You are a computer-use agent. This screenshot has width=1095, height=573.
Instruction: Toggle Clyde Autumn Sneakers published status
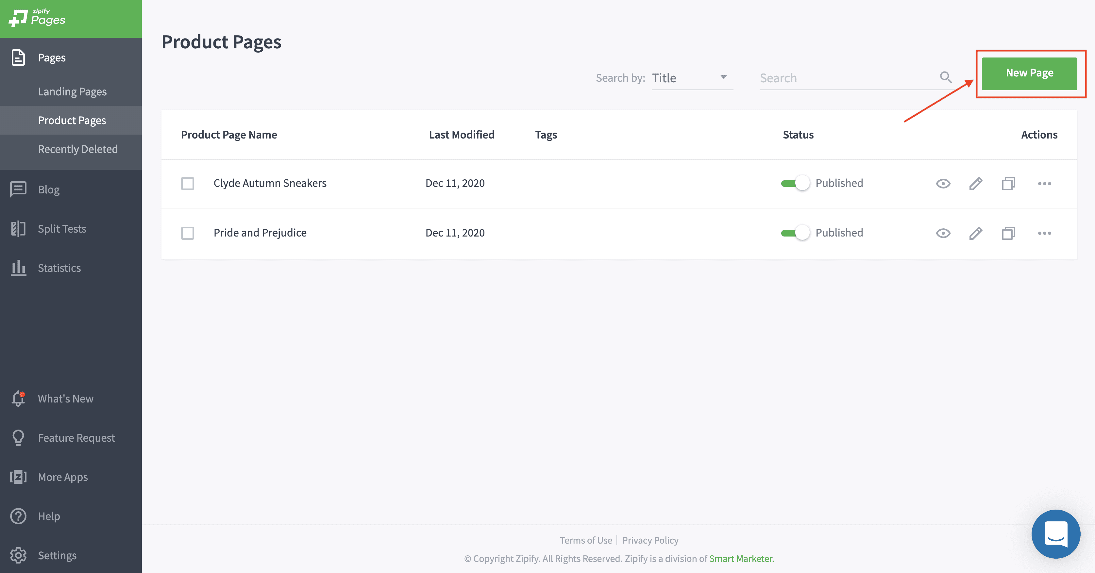tap(795, 184)
